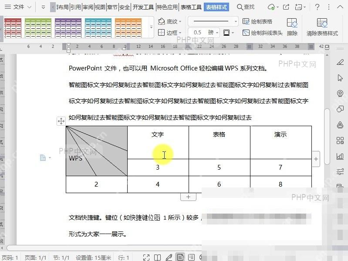This screenshot has height=261, width=348.
Task: Expand the border color dropdown arrow
Action: point(233,33)
